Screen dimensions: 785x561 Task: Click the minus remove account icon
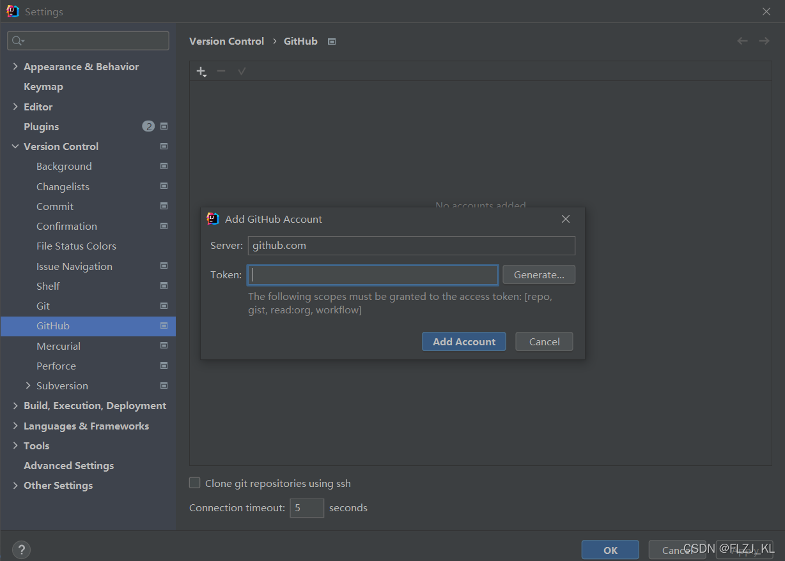[x=221, y=71]
